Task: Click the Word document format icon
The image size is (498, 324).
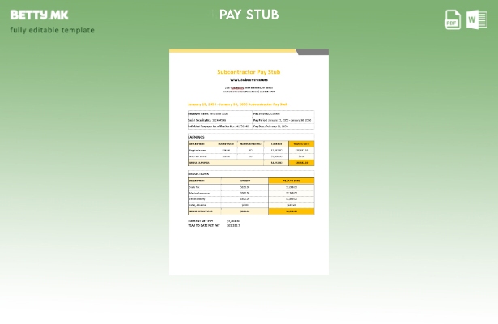Action: click(476, 19)
